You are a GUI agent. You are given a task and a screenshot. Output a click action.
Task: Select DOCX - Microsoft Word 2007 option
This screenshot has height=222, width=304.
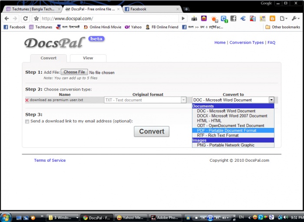tap(233, 116)
